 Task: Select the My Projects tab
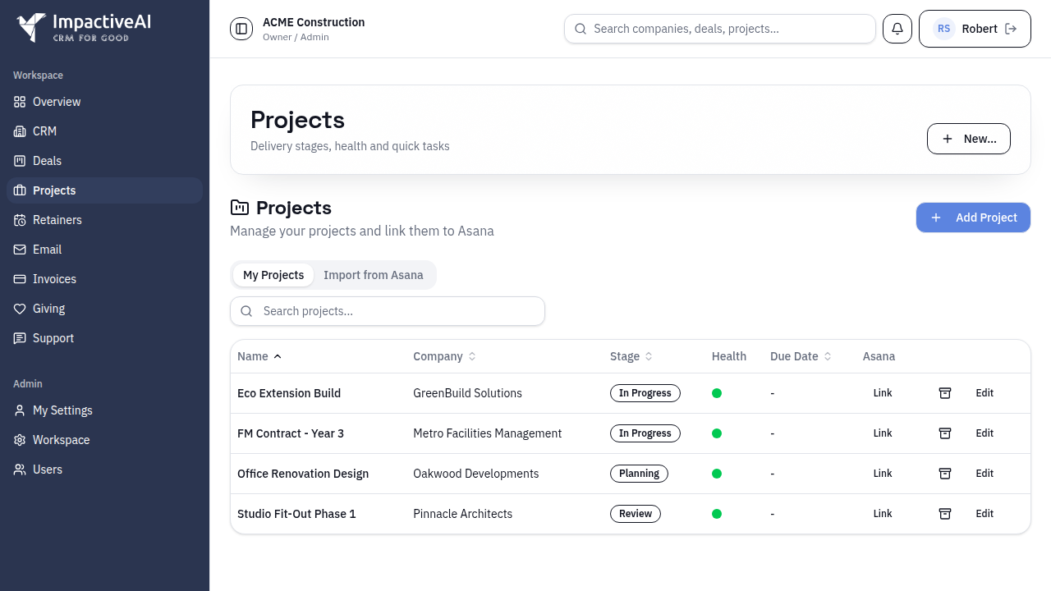273,275
